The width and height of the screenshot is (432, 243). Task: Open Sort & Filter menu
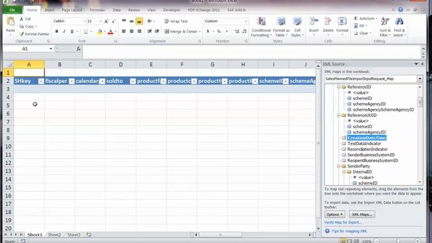click(385, 27)
